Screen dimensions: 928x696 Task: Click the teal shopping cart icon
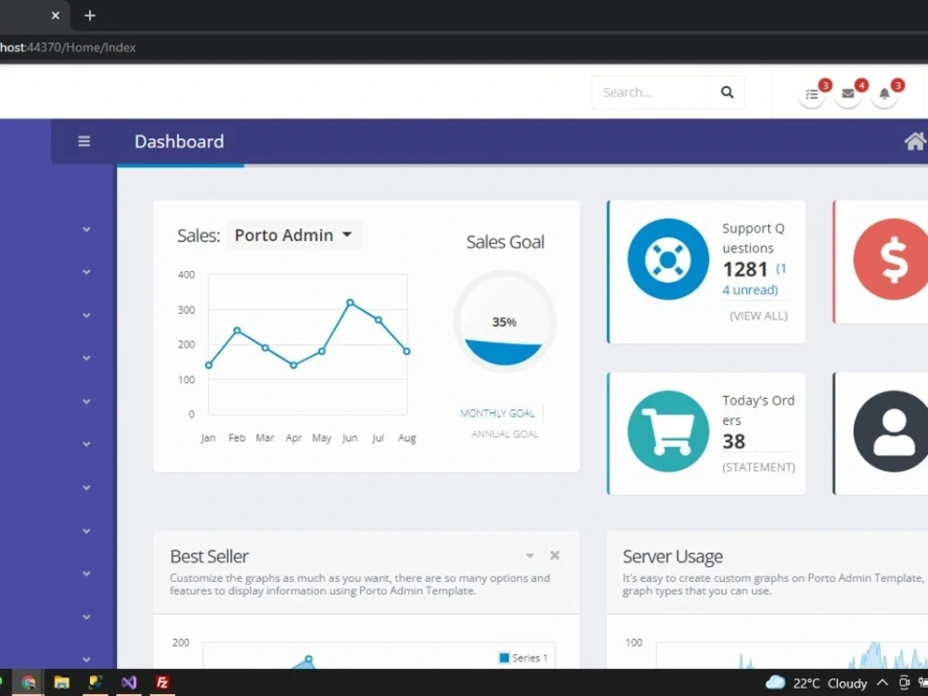tap(668, 432)
